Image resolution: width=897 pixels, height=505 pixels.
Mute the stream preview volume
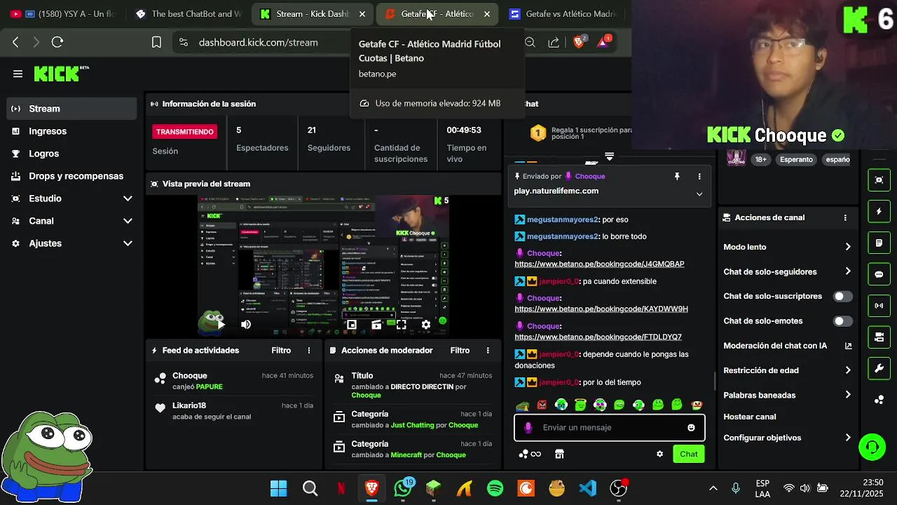pyautogui.click(x=246, y=325)
